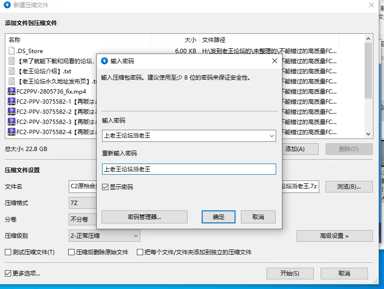Image resolution: width=384 pixels, height=289 pixels.
Task: Click 取消 in the password dialog
Action: [x=258, y=217]
